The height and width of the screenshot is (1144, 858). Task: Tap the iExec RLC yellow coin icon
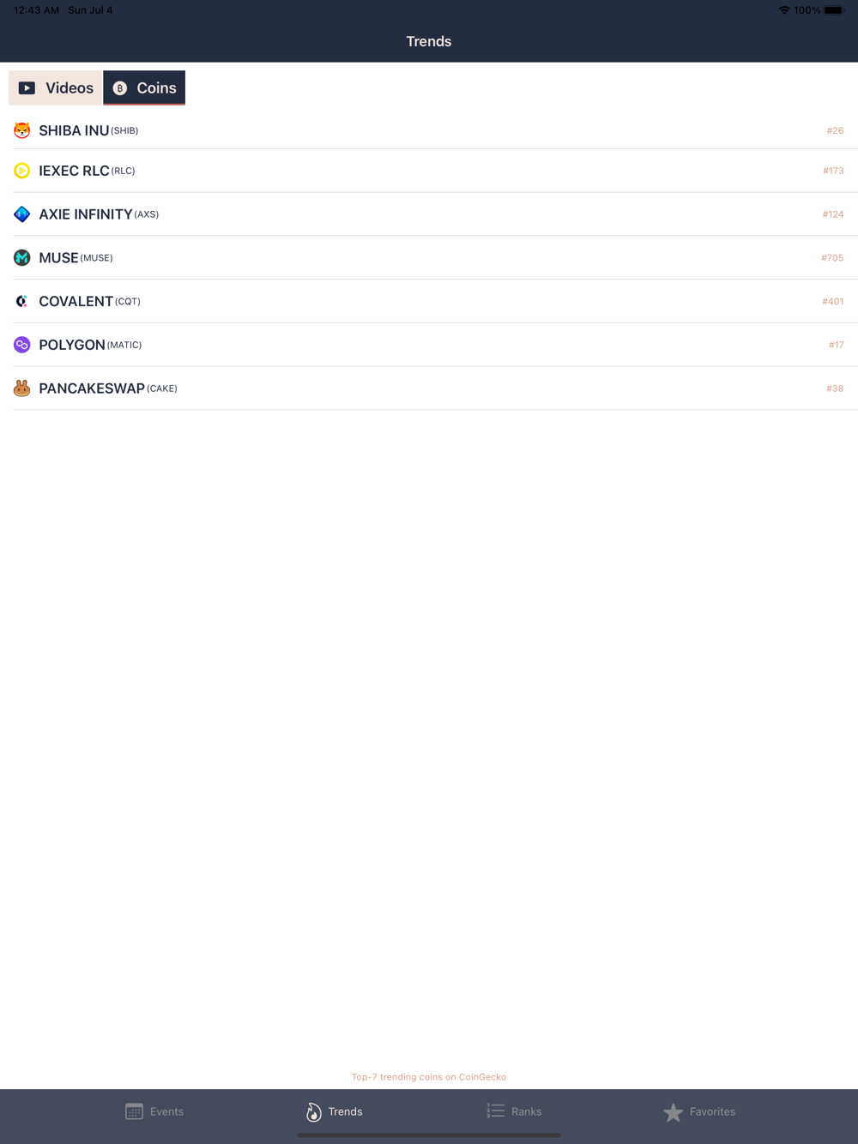[x=22, y=171]
